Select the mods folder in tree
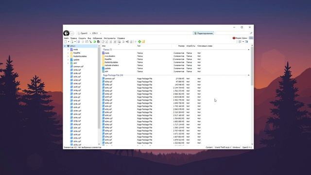This screenshot has width=311, height=175. pos(76,50)
